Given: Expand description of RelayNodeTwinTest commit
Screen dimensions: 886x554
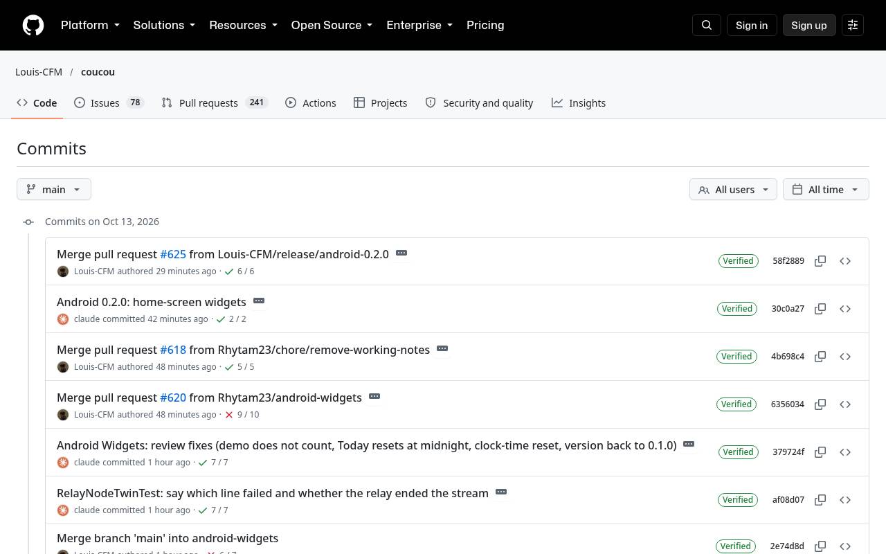Looking at the screenshot, I should (501, 492).
